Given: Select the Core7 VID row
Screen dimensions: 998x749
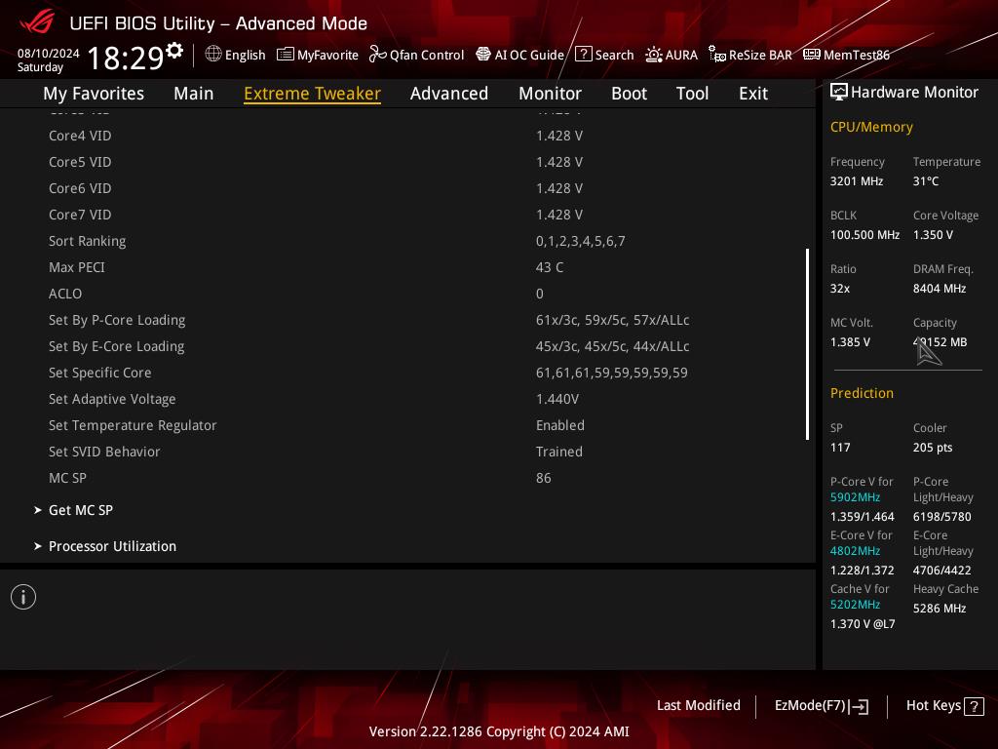Looking at the screenshot, I should (407, 215).
